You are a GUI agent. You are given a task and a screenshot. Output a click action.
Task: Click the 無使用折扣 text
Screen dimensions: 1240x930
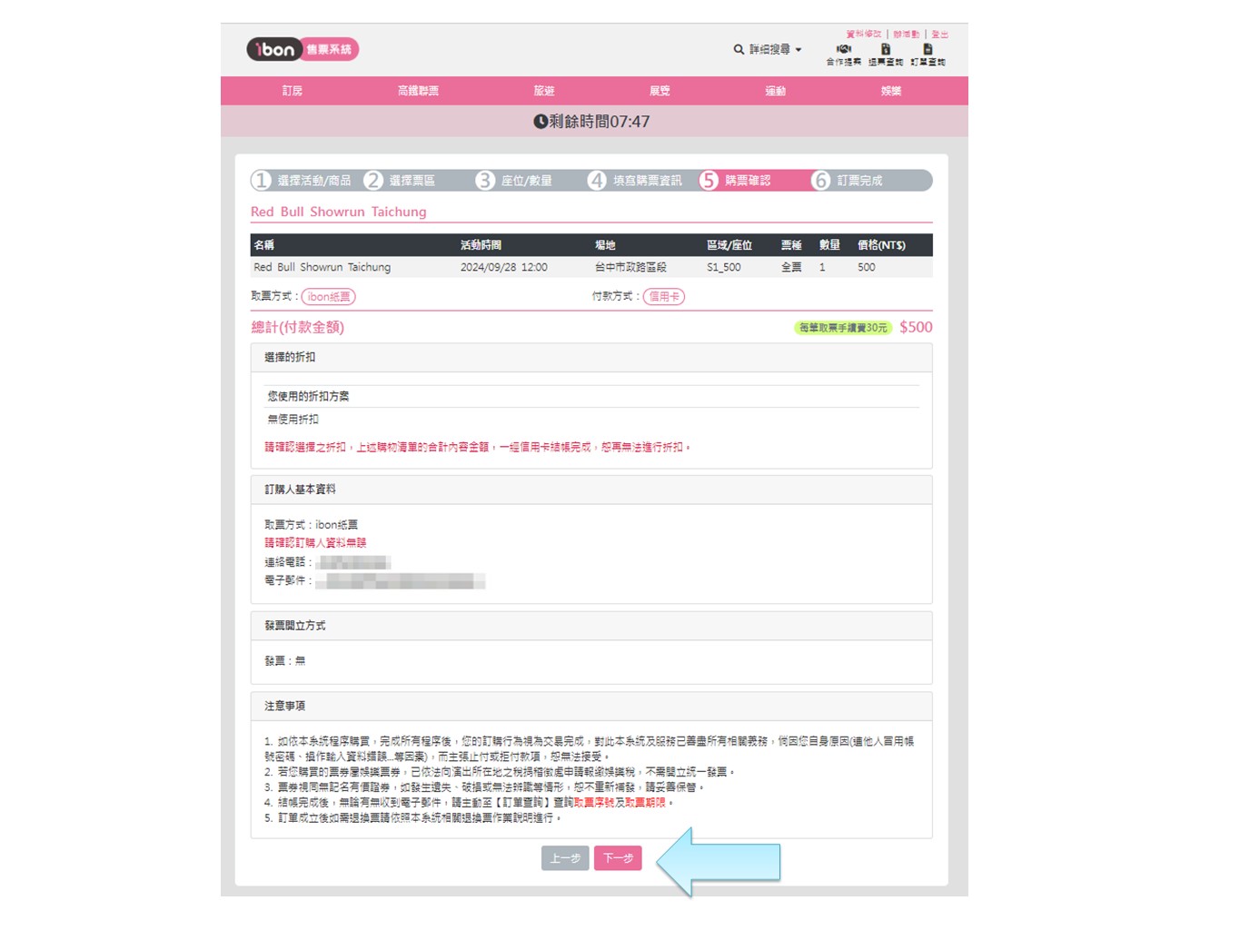(293, 419)
